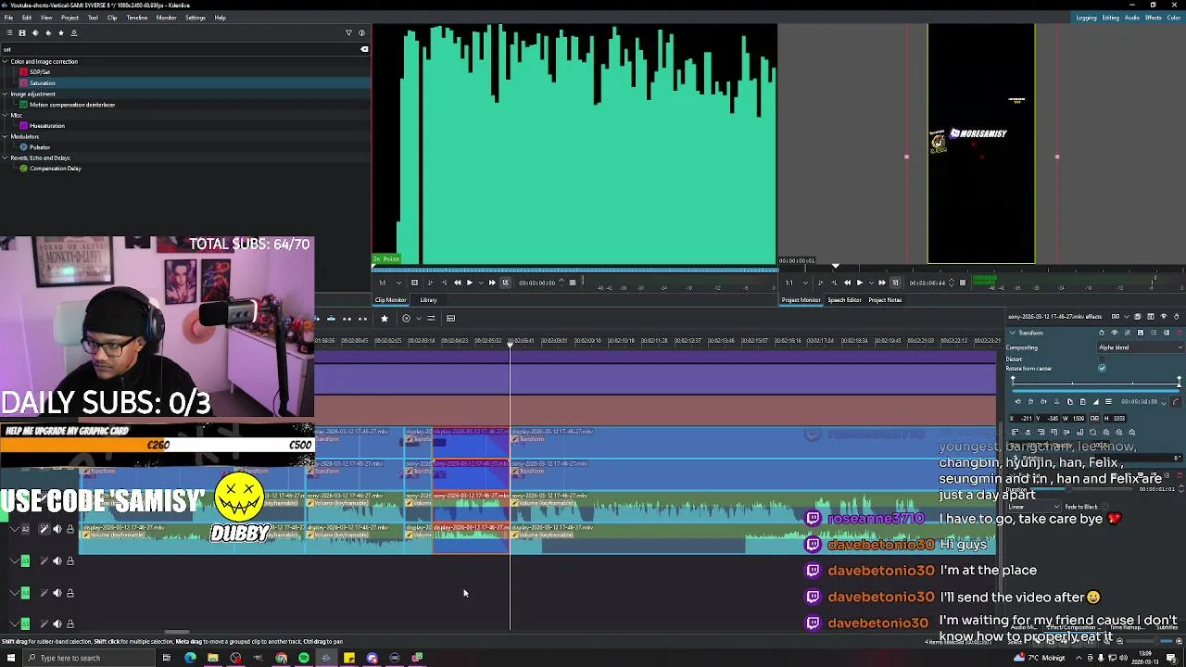
Task: Open the Monitor menu
Action: point(167,18)
